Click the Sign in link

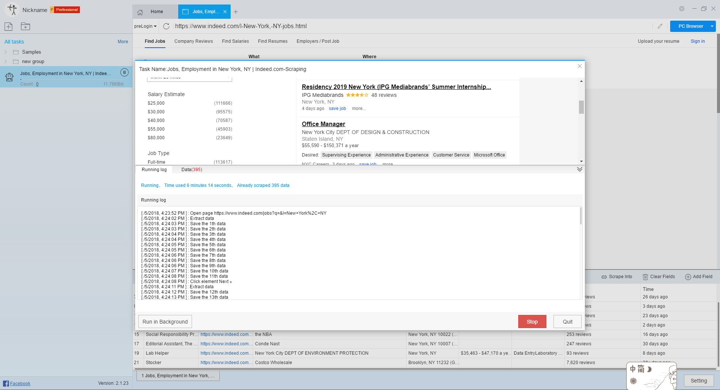coord(697,41)
